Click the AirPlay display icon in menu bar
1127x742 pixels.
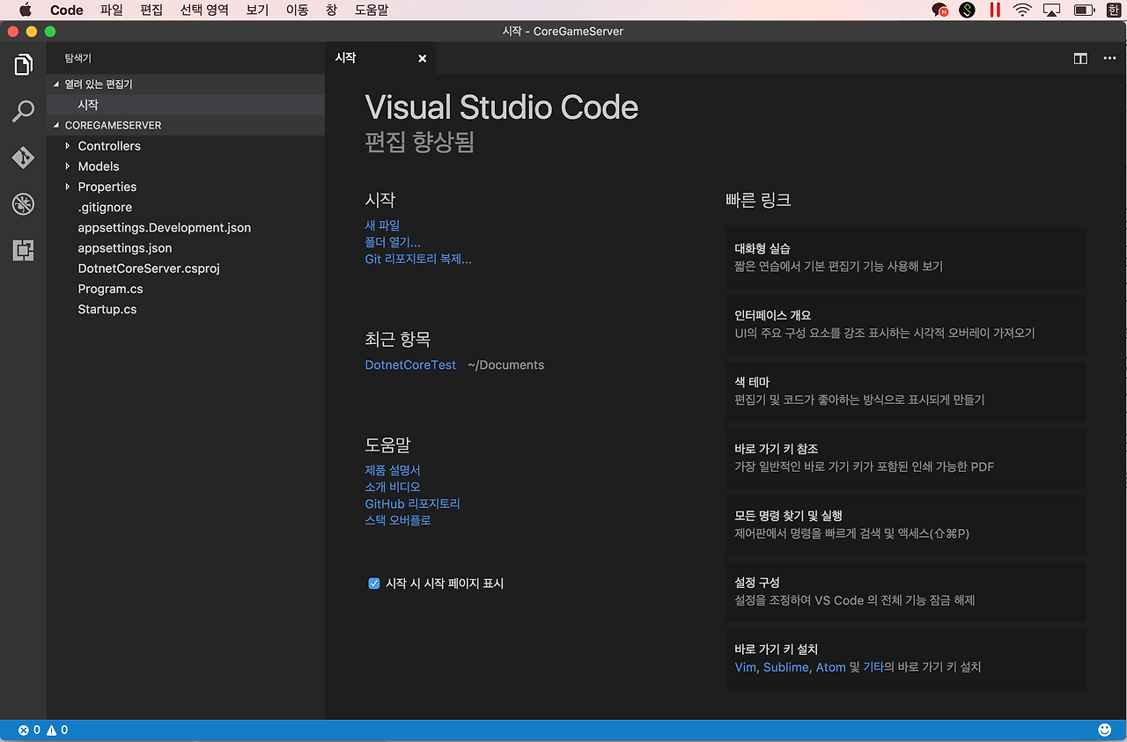[x=1051, y=10]
